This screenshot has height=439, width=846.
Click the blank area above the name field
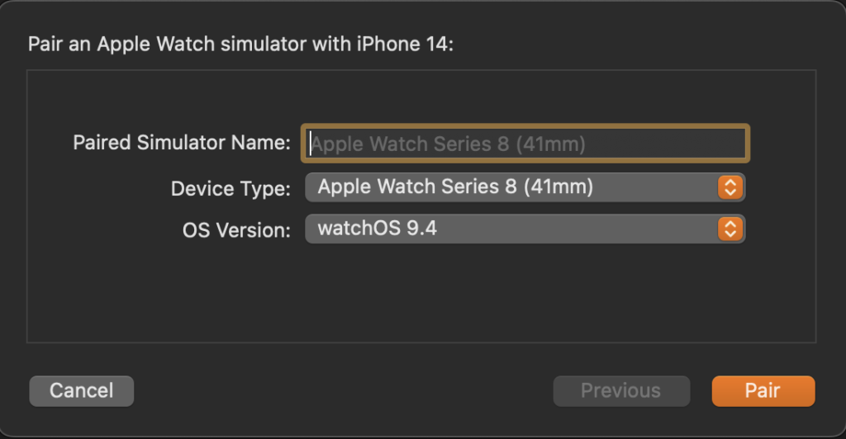pyautogui.click(x=421, y=97)
